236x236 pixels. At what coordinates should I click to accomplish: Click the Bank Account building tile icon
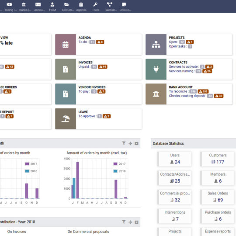pyautogui.click(x=156, y=94)
